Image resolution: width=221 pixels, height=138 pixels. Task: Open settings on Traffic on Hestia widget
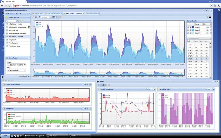tap(154, 89)
